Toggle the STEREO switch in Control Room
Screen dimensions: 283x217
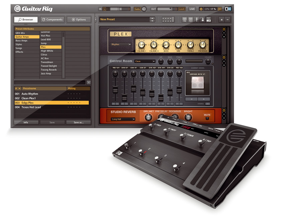(208, 104)
